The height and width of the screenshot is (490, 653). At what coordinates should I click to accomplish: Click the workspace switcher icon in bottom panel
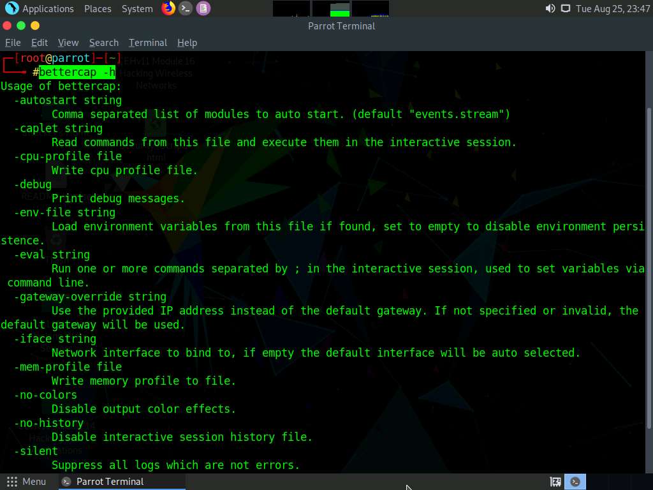point(555,482)
